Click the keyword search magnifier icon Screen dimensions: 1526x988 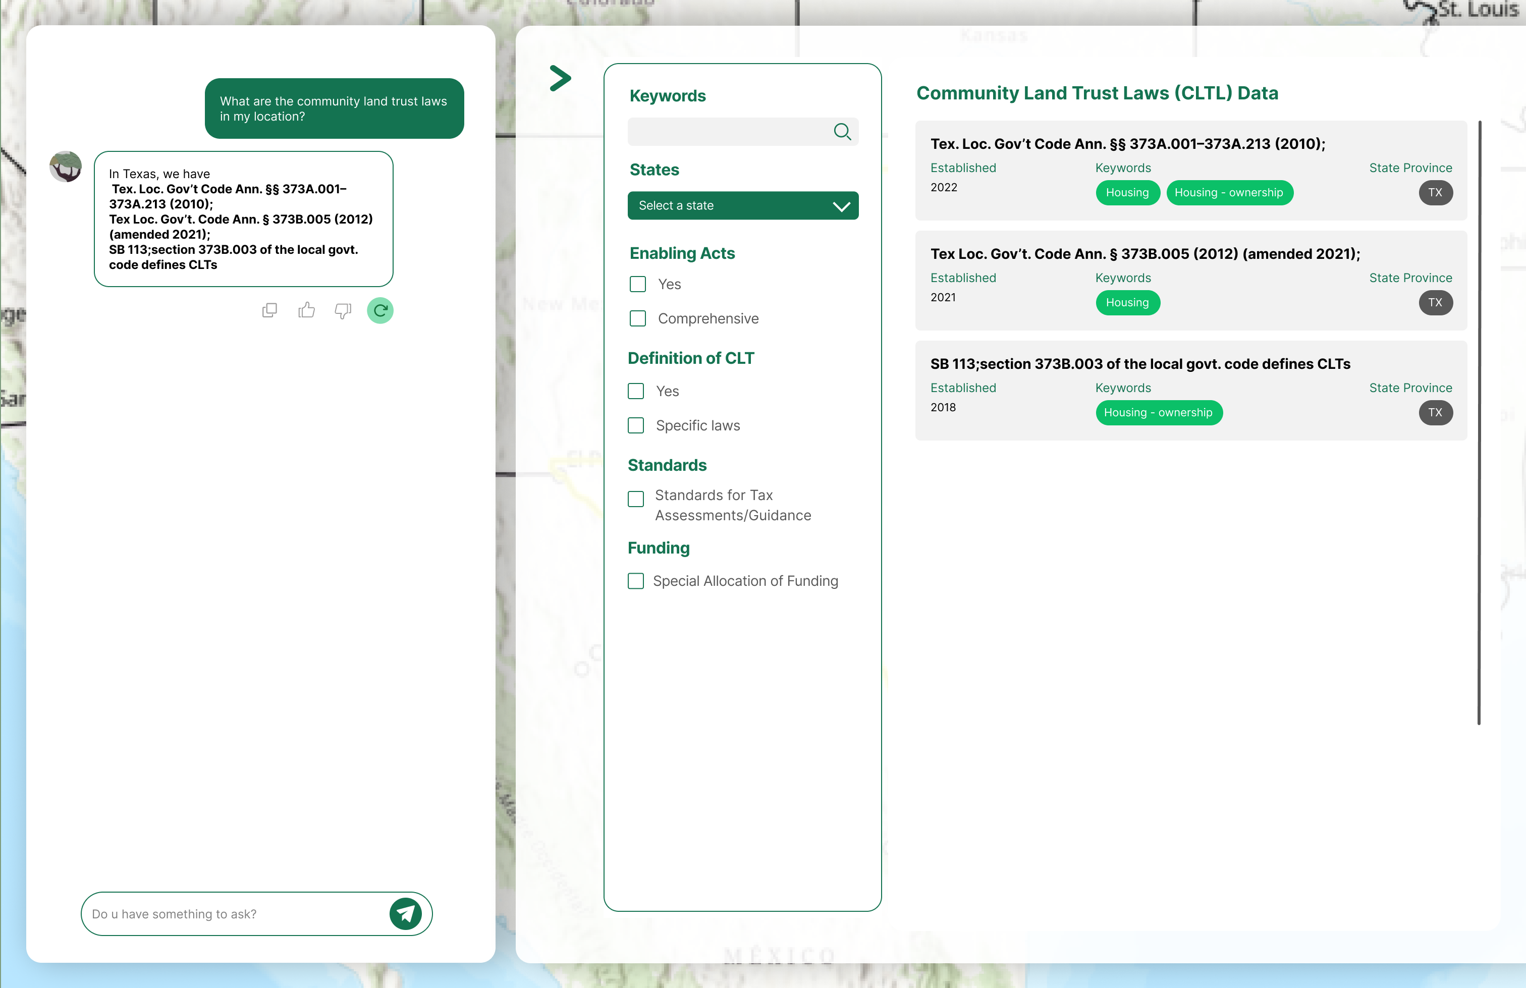pos(842,131)
